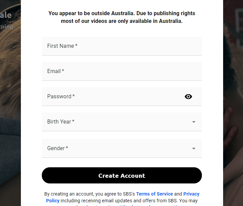The width and height of the screenshot is (243, 206).
Task: Click the Birth Year label text
Action: pyautogui.click(x=61, y=122)
